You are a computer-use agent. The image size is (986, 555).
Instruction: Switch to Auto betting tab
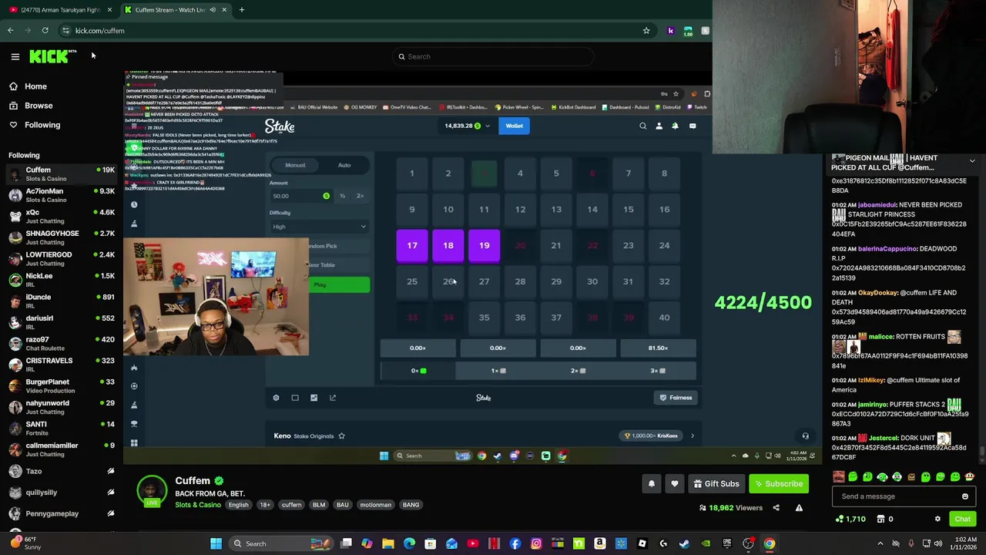pos(344,165)
